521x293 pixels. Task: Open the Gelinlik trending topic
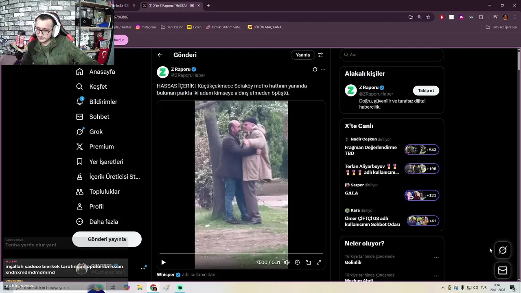click(x=353, y=262)
